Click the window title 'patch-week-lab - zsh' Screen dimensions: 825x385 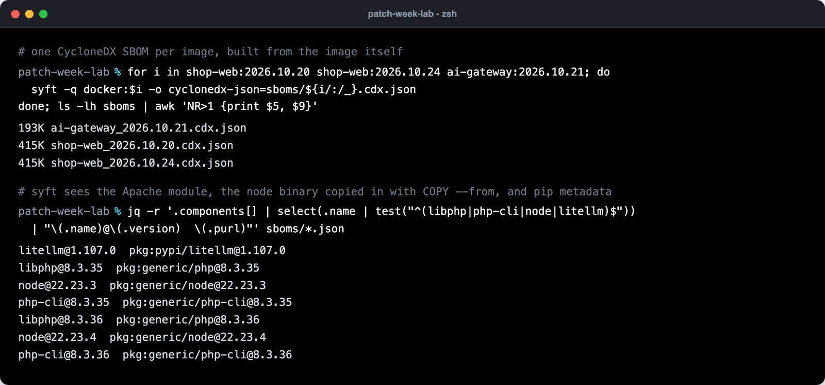click(412, 14)
